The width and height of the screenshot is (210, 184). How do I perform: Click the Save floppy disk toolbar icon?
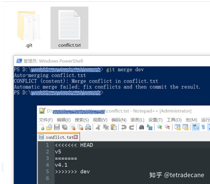pos(57,127)
